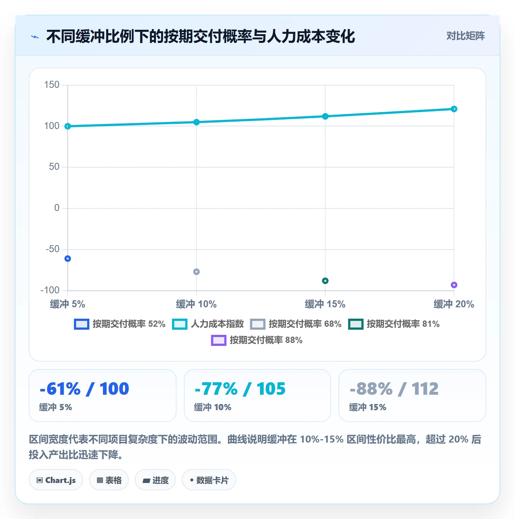The image size is (515, 519).
Task: Open the -77% / 105 data card
Action: coord(257,395)
